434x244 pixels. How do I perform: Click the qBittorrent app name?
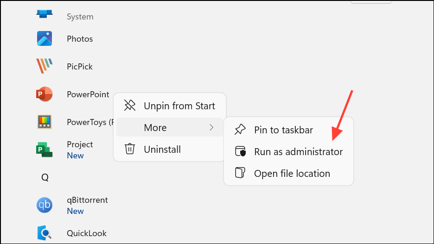[87, 200]
